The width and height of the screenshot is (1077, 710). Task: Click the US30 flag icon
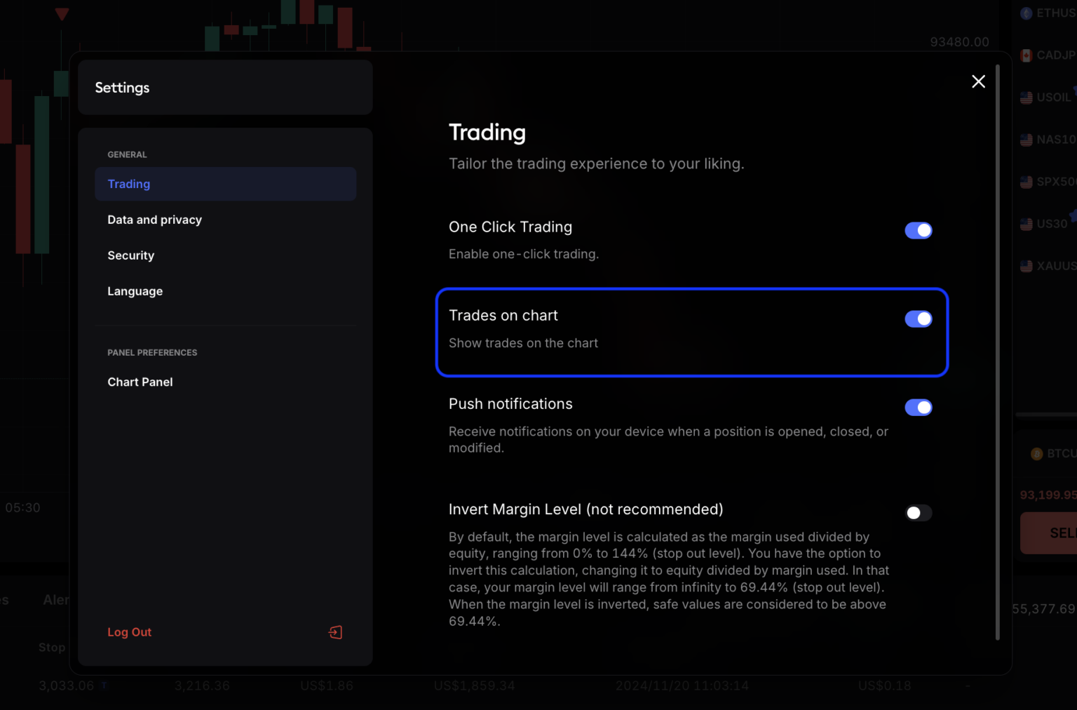(1026, 223)
